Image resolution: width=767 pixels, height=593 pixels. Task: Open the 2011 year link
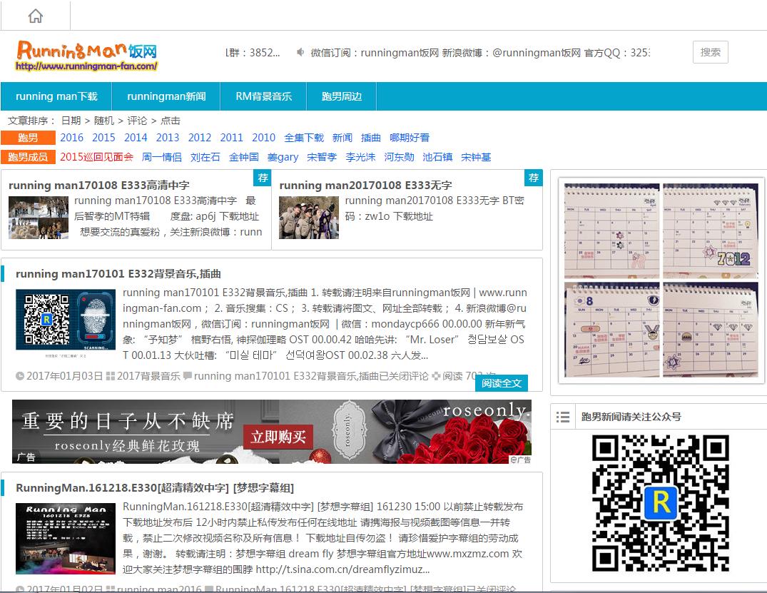click(x=231, y=138)
